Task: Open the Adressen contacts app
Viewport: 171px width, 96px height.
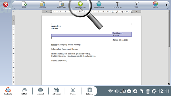Action: coord(57,91)
